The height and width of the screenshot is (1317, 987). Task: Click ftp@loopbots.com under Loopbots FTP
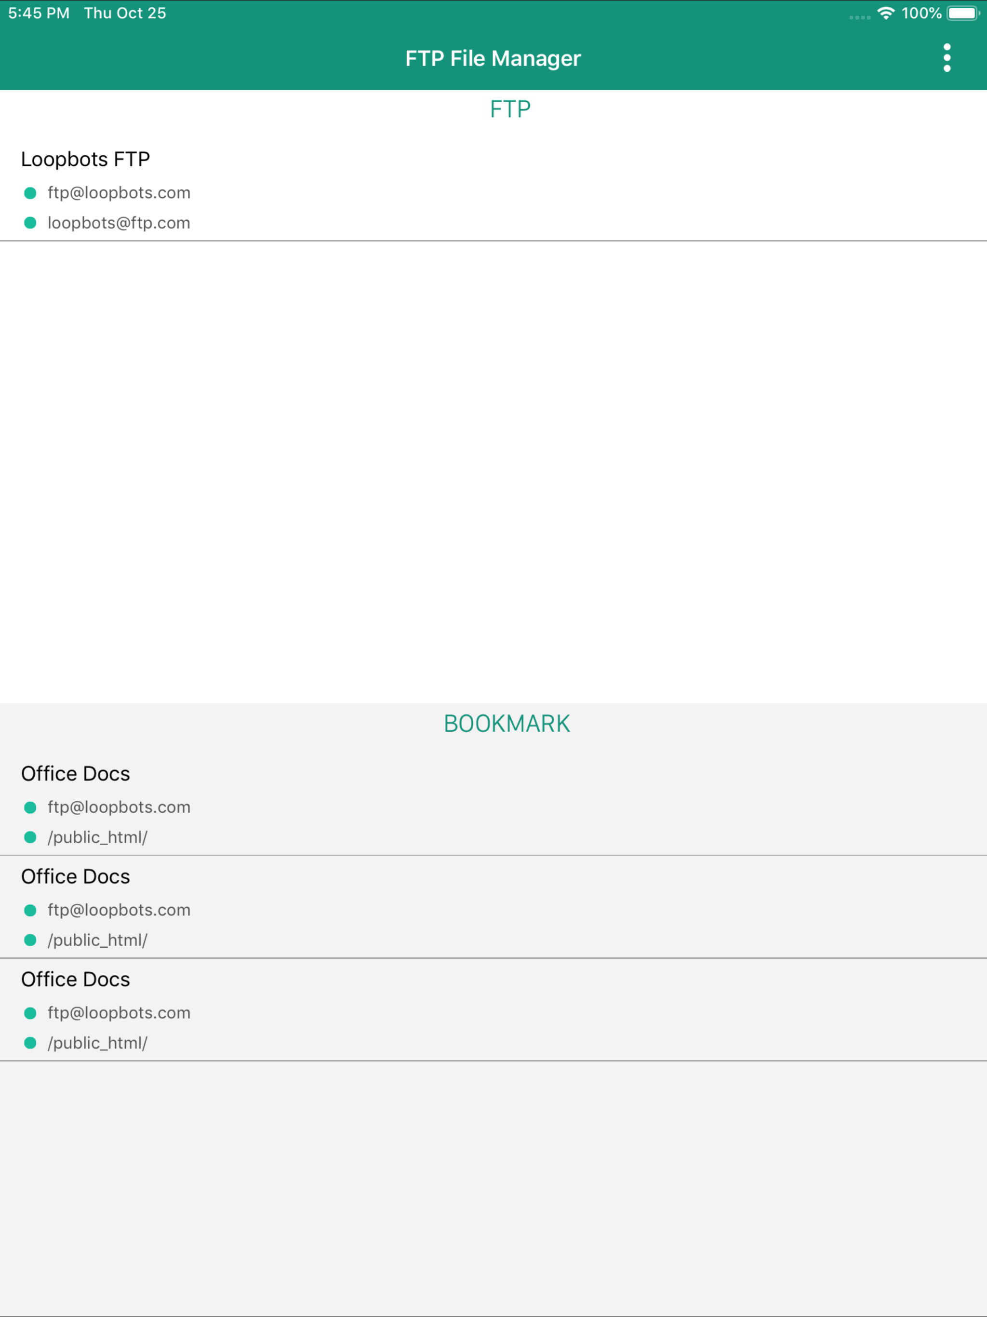(119, 193)
